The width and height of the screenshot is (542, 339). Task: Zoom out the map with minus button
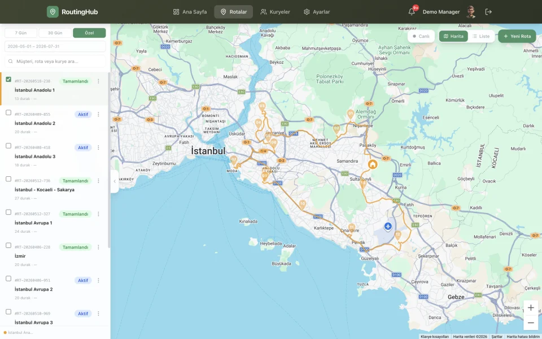point(531,323)
